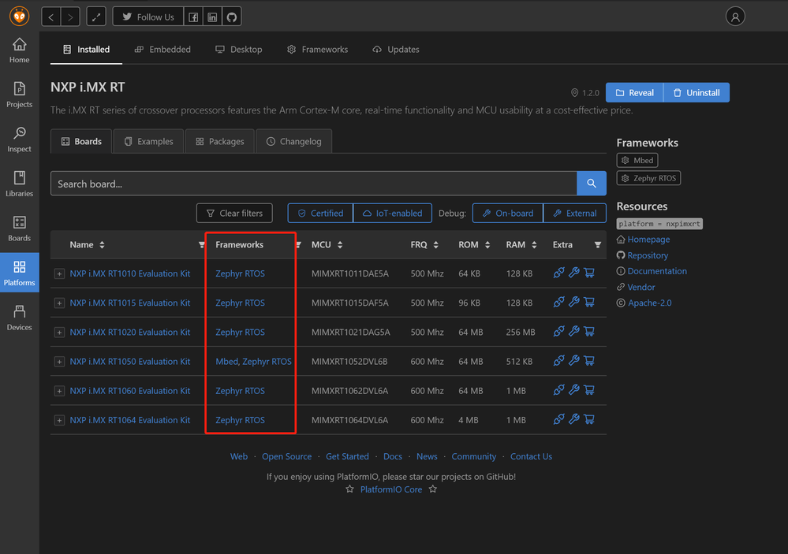Image resolution: width=788 pixels, height=554 pixels.
Task: Toggle the IoT-enabled filter
Action: 393,213
